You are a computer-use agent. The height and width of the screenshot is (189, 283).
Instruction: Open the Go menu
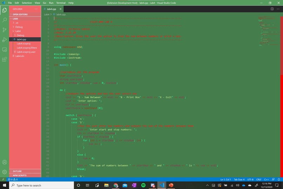pyautogui.click(x=45, y=3)
